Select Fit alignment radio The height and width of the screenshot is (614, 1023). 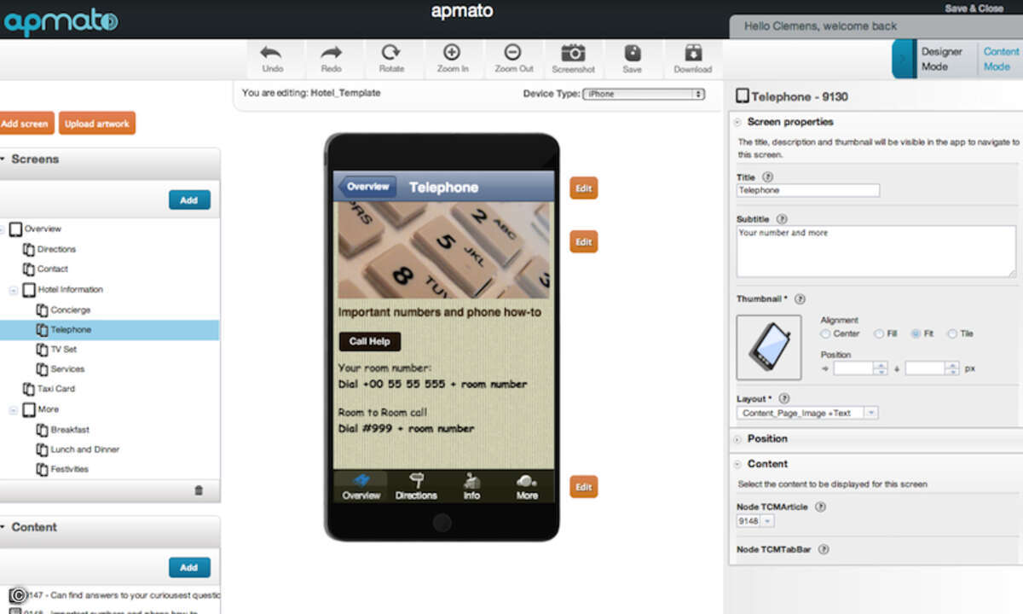pyautogui.click(x=916, y=334)
